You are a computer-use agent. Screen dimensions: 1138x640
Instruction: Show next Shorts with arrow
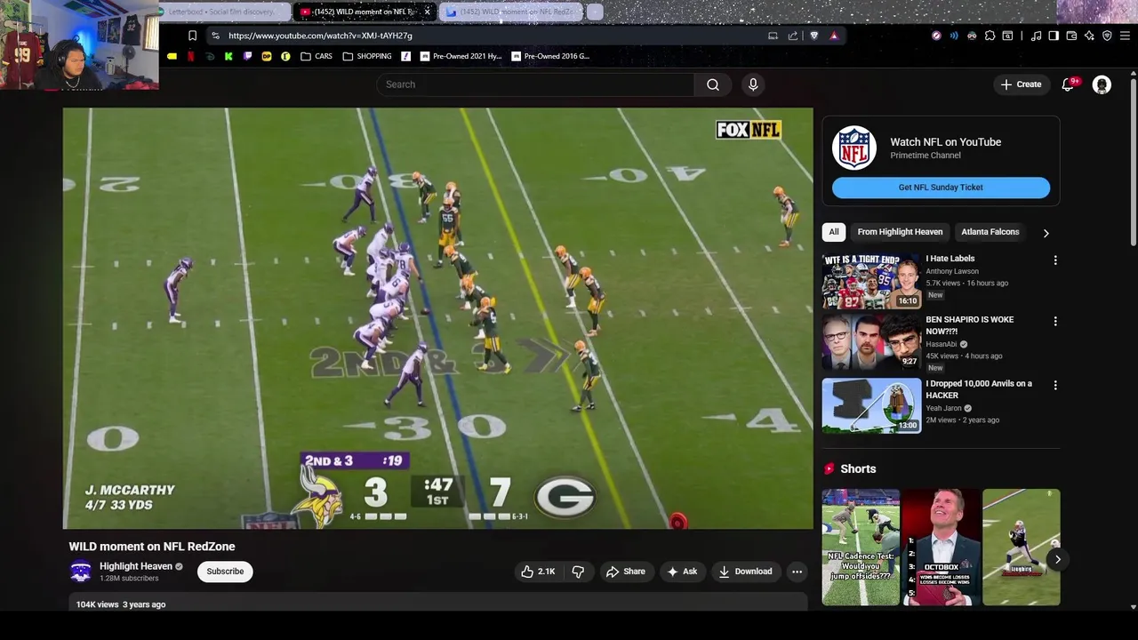pos(1057,559)
